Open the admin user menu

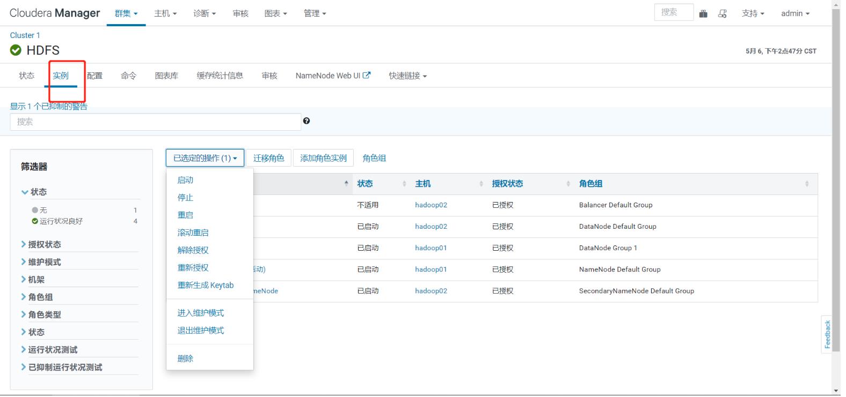click(x=796, y=13)
